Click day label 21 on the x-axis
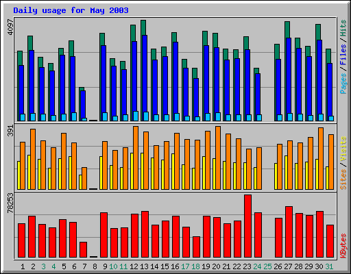This screenshot has width=351, height=274. coord(226,266)
